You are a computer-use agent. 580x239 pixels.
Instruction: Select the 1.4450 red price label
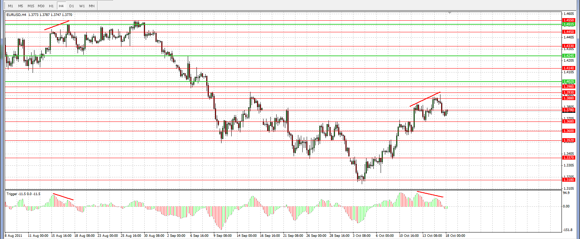coord(568,32)
